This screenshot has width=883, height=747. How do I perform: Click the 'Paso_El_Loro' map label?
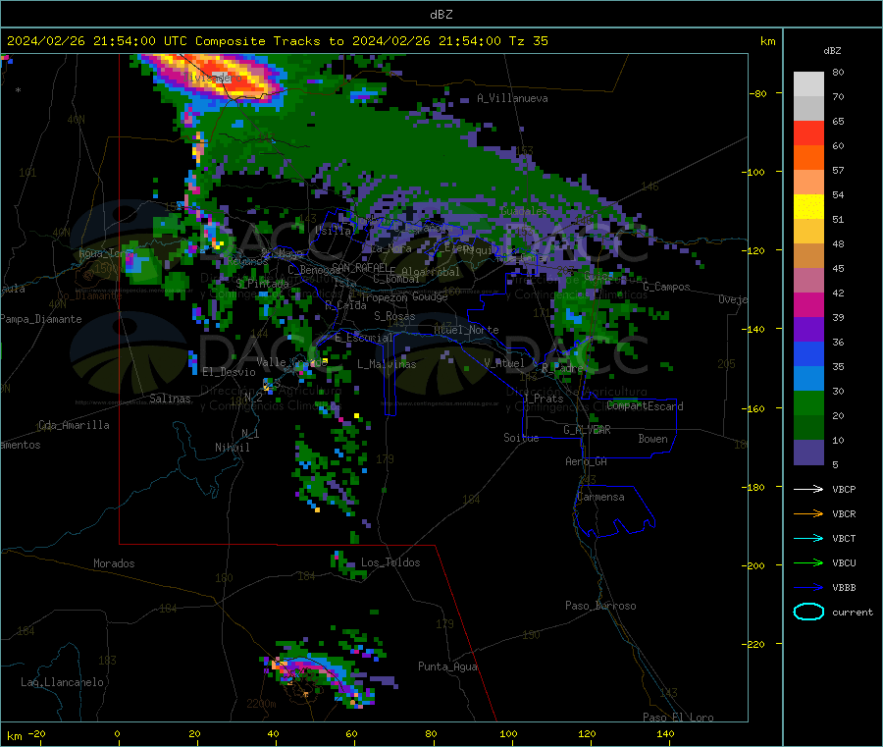pyautogui.click(x=678, y=718)
